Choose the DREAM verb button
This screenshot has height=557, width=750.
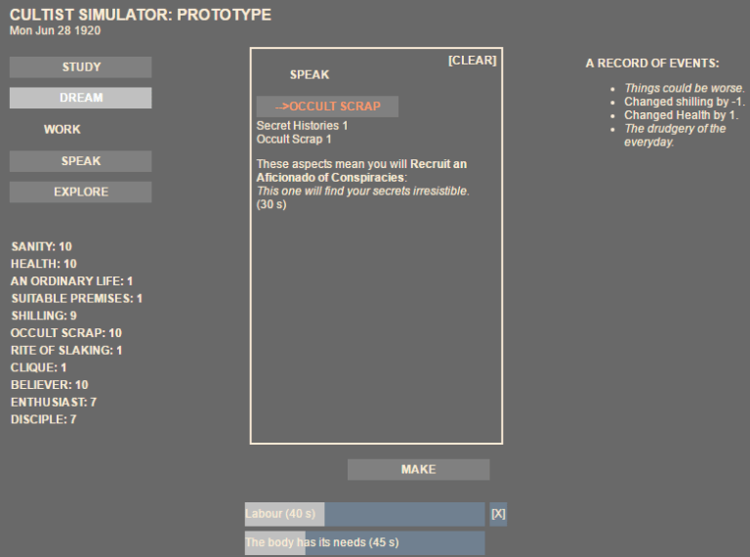pos(80,98)
